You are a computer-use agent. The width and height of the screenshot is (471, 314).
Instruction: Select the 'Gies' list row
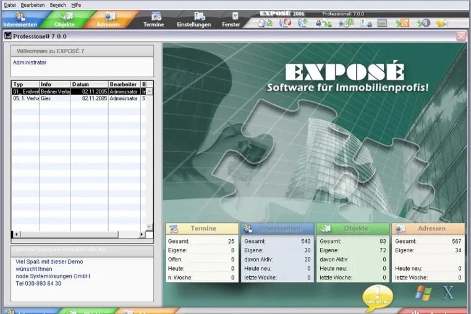[x=79, y=98]
